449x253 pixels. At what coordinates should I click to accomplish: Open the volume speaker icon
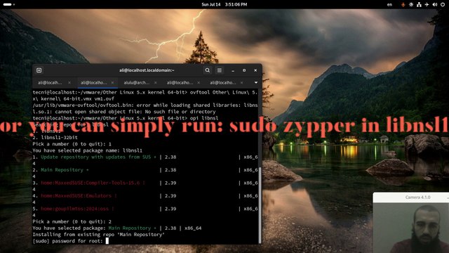(435, 4)
